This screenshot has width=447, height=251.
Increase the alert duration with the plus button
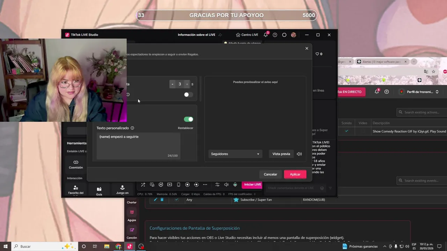187,84
